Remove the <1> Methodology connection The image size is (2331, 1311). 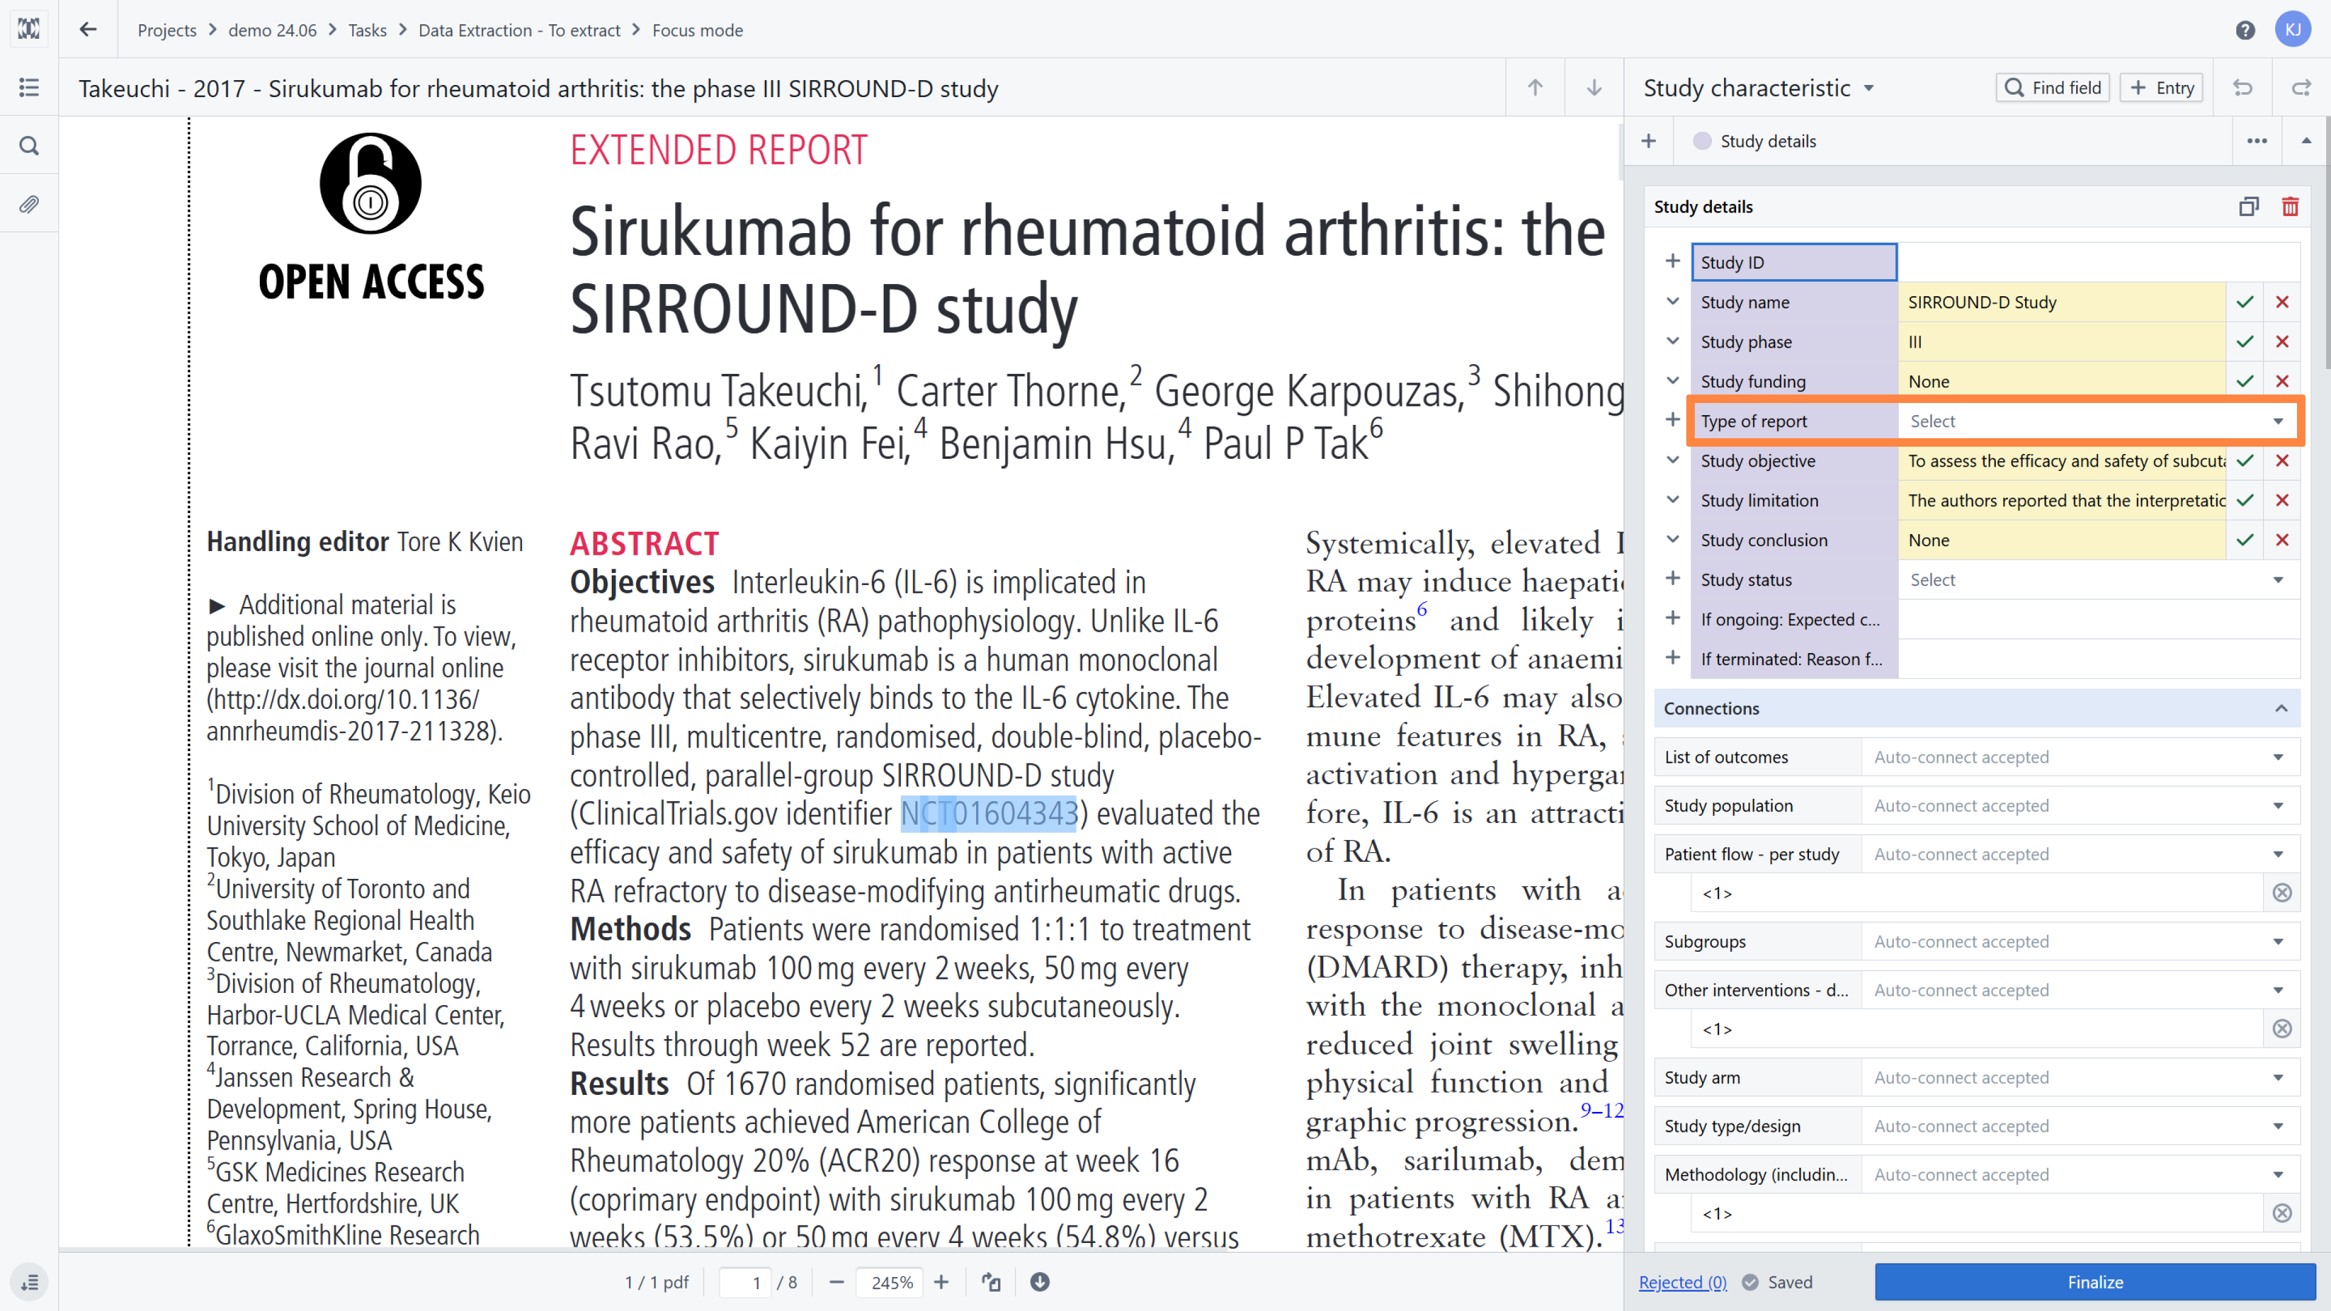[2282, 1213]
